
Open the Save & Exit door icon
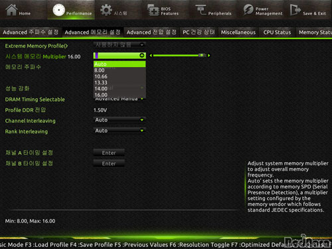pos(295,10)
